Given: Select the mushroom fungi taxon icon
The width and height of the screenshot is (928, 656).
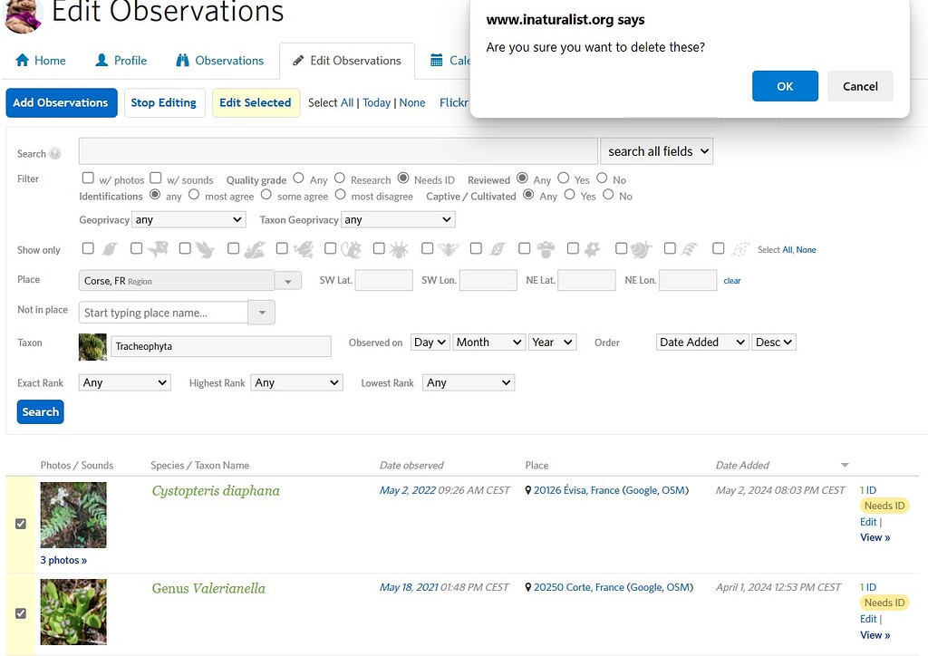Looking at the screenshot, I should [546, 247].
